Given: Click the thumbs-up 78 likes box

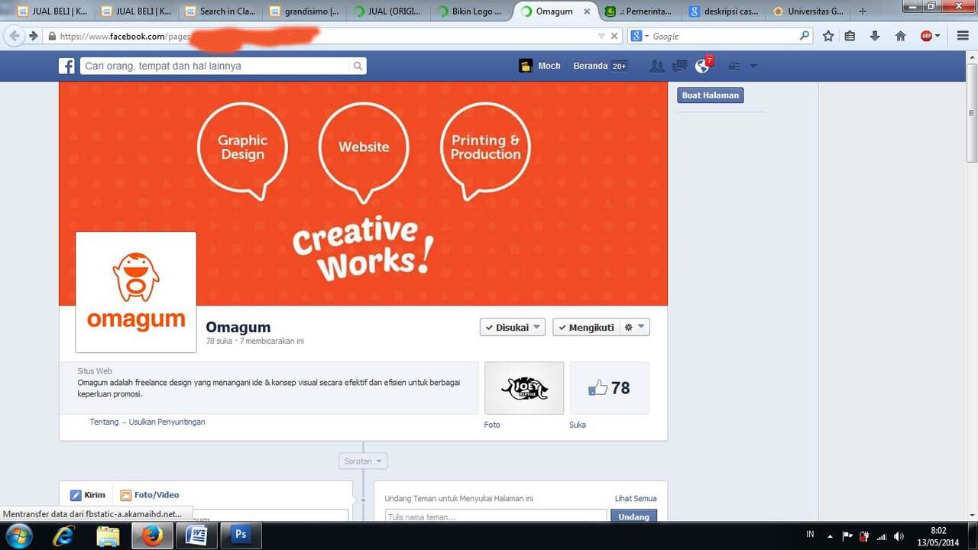Looking at the screenshot, I should click(x=609, y=388).
